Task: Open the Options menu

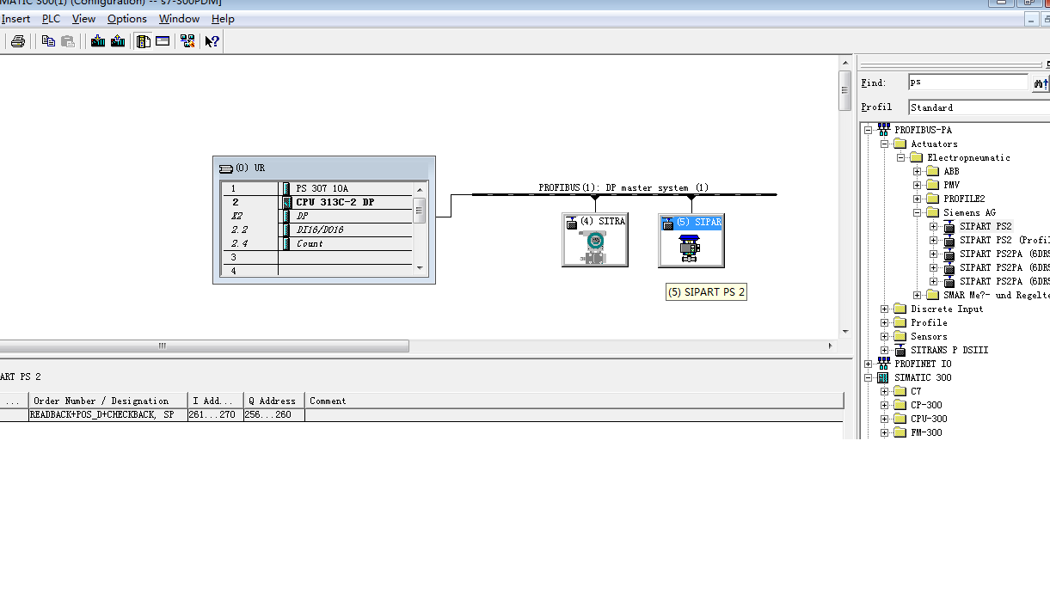Action: [x=127, y=18]
